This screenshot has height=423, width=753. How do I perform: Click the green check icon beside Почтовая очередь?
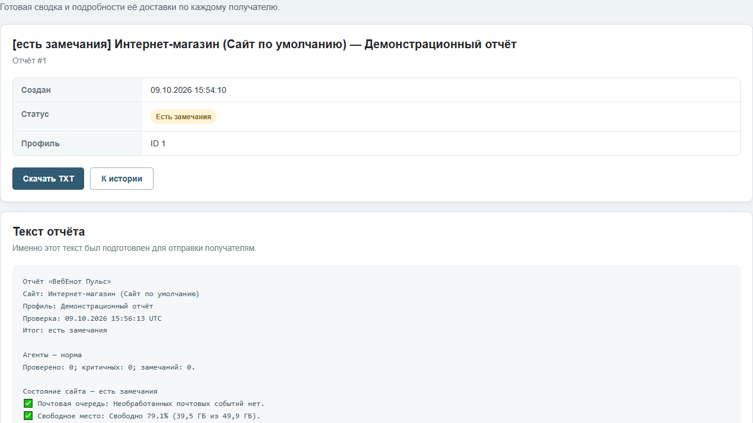[28, 404]
